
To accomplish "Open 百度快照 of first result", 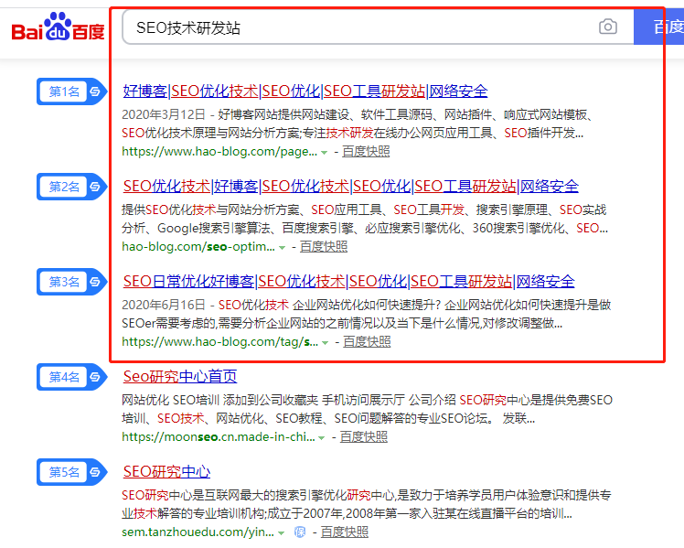I will click(366, 152).
